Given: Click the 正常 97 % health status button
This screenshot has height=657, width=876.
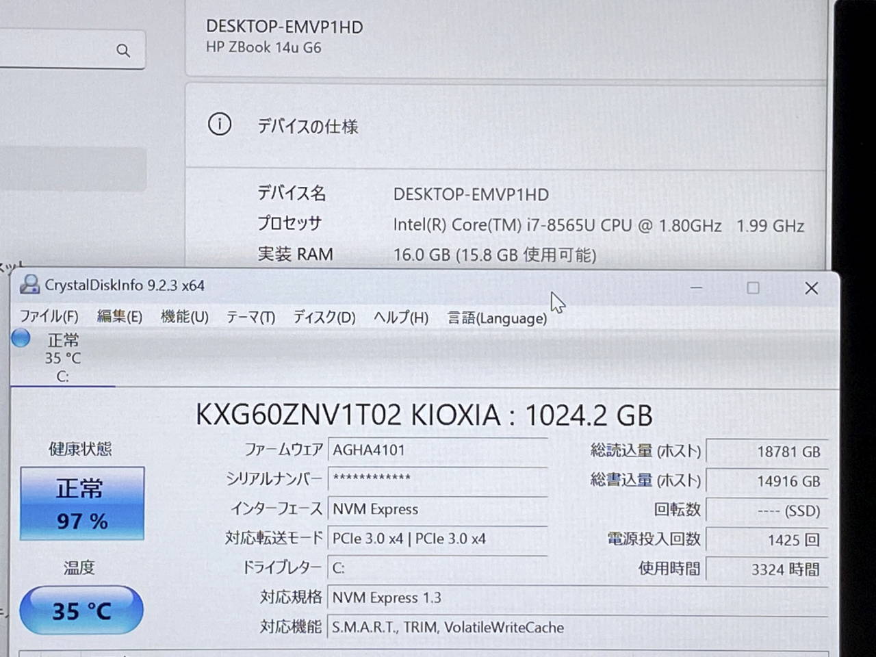Looking at the screenshot, I should pos(82,504).
